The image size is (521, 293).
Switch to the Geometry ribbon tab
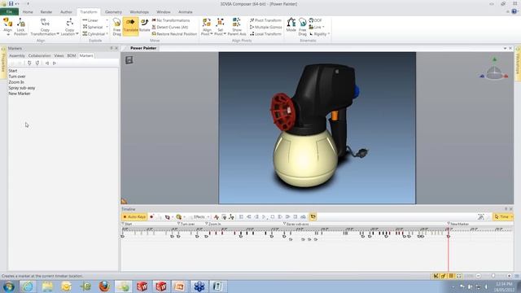[113, 12]
